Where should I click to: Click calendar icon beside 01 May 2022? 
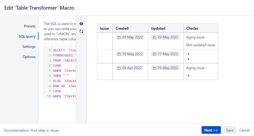pyautogui.click(x=119, y=37)
